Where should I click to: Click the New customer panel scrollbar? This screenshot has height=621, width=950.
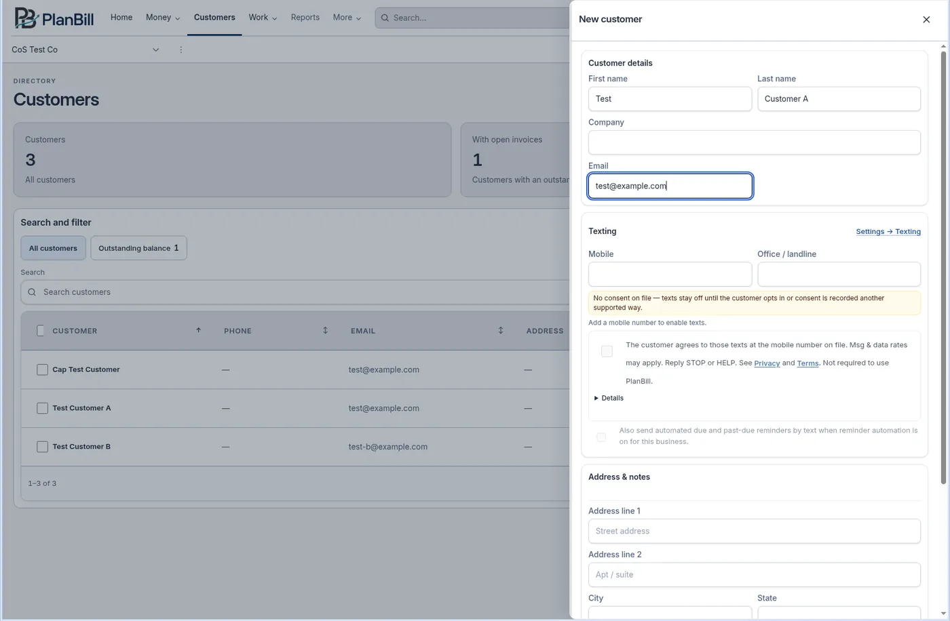tap(943, 267)
